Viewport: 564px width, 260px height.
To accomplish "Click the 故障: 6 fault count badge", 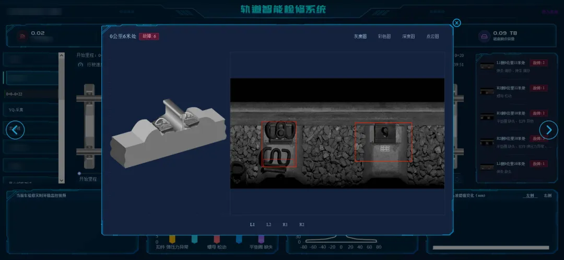I will (149, 37).
